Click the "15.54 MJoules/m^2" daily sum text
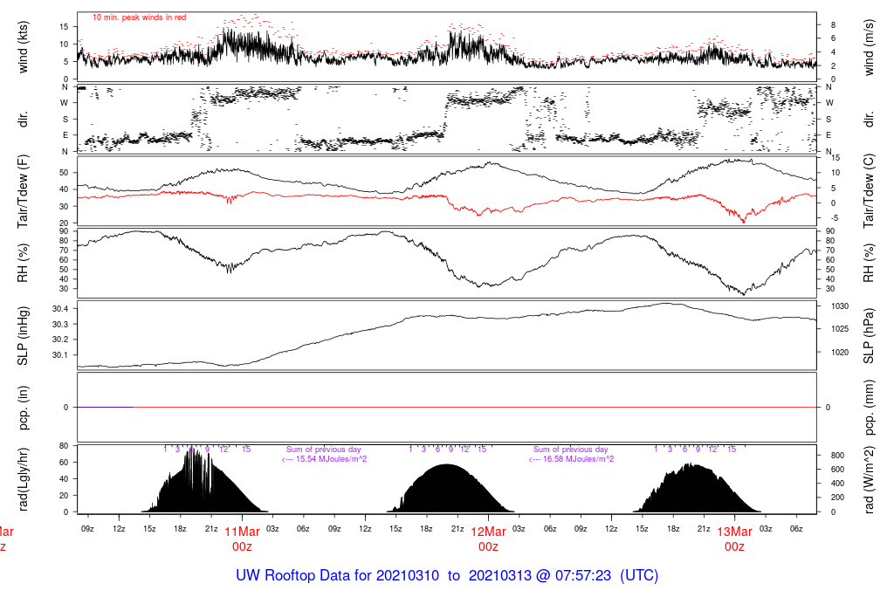Viewport: 894px width, 611px height. point(324,459)
